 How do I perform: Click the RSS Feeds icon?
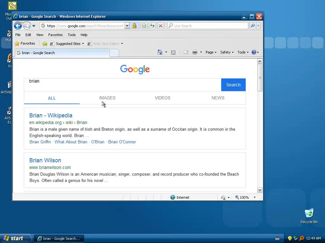173,53
